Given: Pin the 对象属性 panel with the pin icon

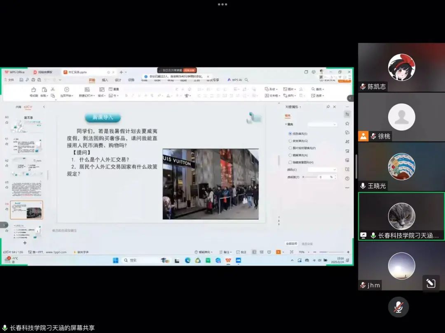Looking at the screenshot, I should (328, 107).
